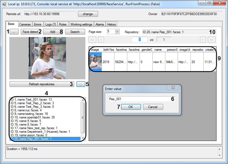The width and height of the screenshot is (228, 164).
Task: Select repository ID:16 name:8
Action: pos(45,125)
